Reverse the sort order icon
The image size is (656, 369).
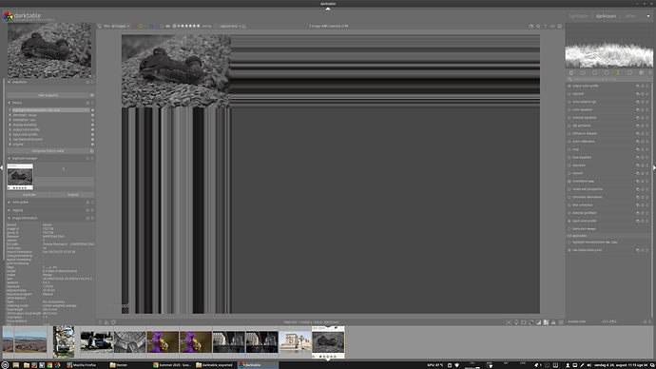(x=244, y=26)
